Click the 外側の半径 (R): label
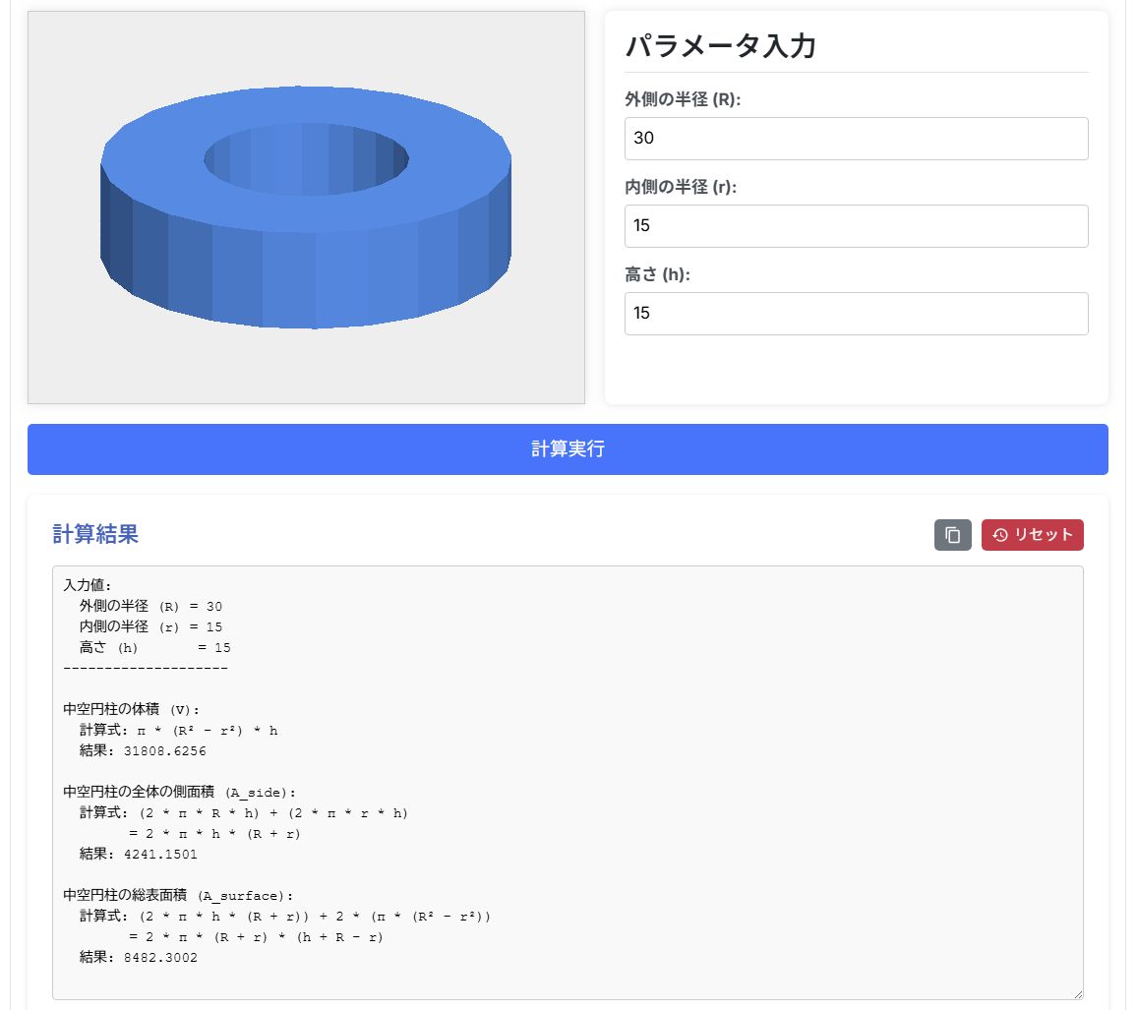The width and height of the screenshot is (1137, 1010). (x=683, y=99)
